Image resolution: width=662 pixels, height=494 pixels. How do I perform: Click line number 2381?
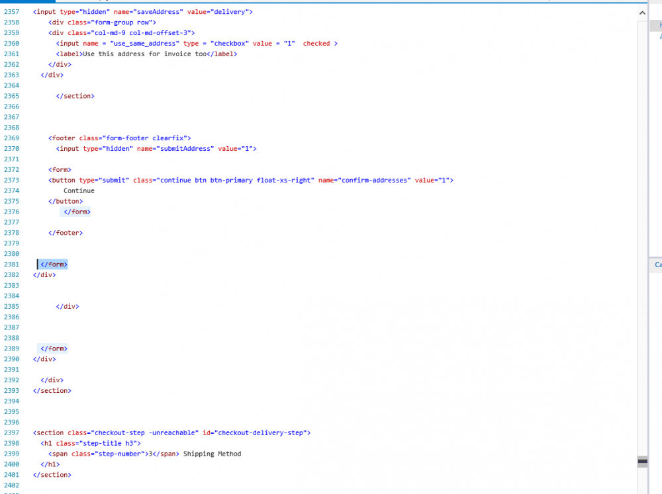(x=11, y=265)
